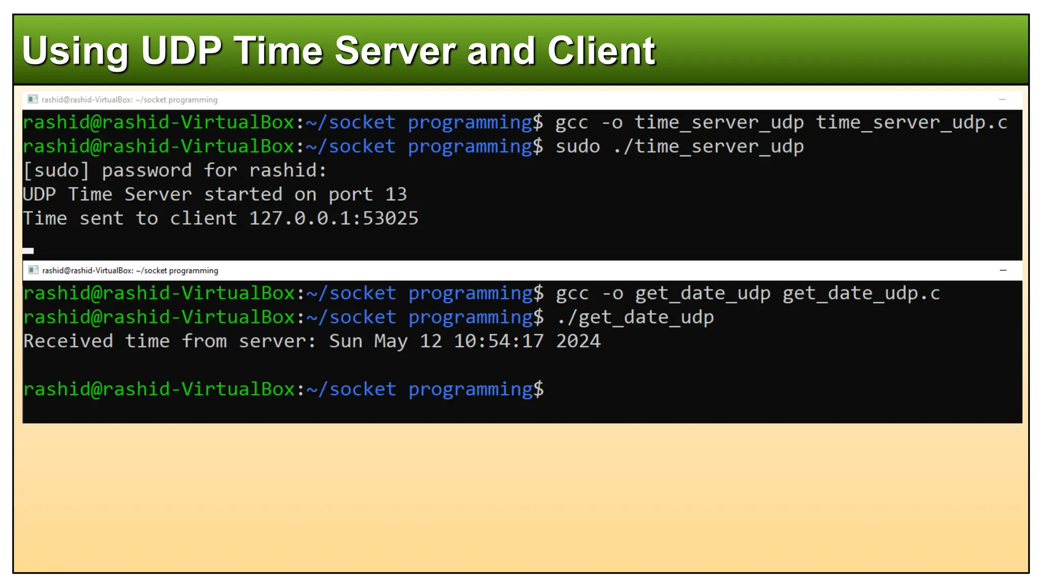Viewport: 1042px width, 586px height.
Task: Click the upper terminal title text 'rashid@rashid-VirtualBox'
Action: (87, 100)
